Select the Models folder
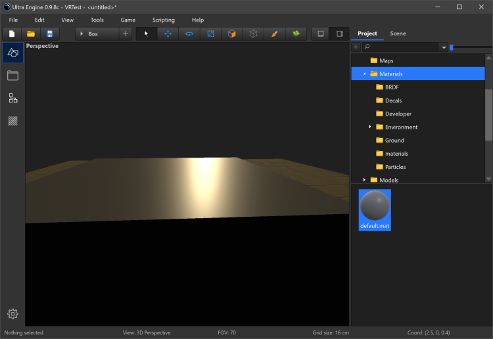493x339 pixels. tap(385, 180)
